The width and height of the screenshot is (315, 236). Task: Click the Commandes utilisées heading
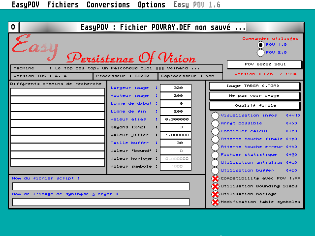click(x=270, y=39)
